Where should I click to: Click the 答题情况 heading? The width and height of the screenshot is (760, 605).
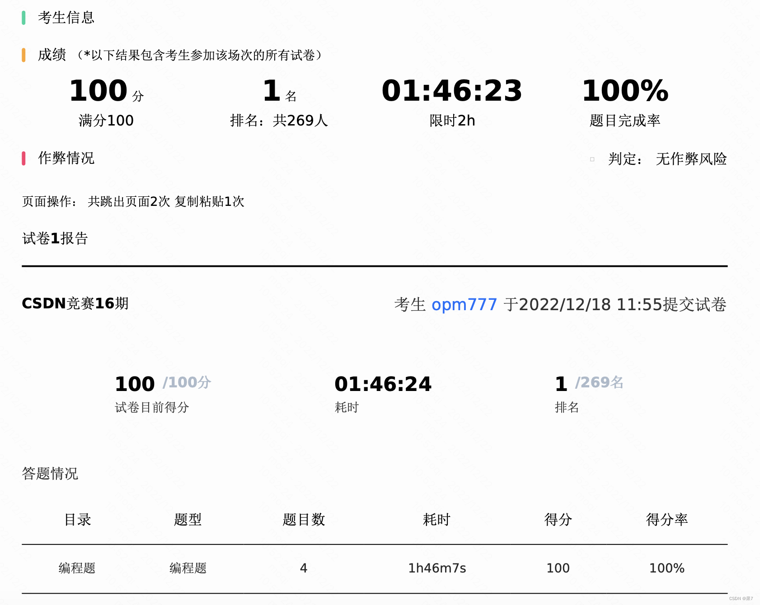pyautogui.click(x=50, y=474)
